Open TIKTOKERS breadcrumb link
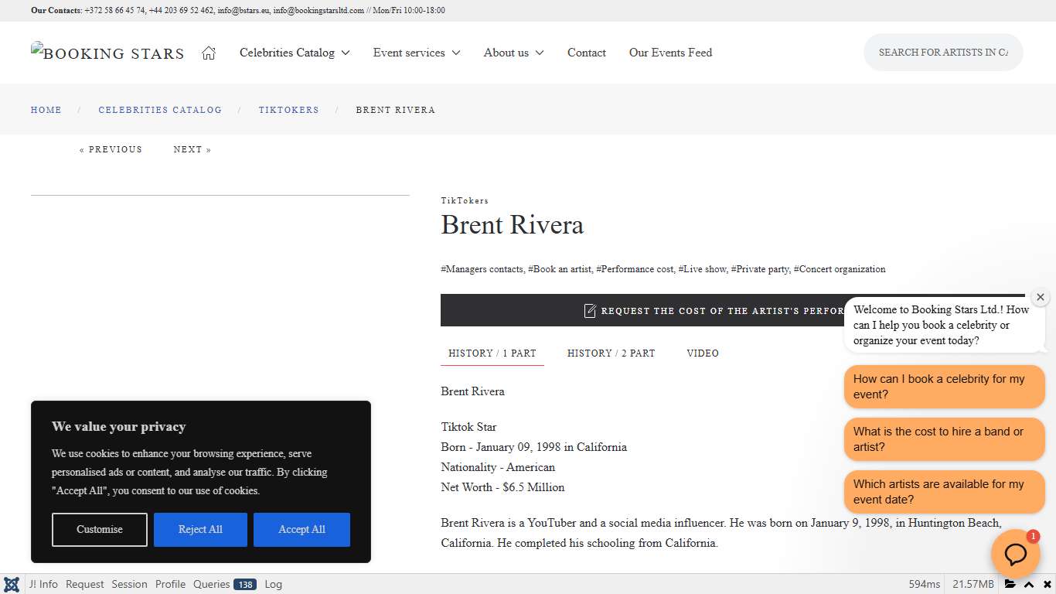 (x=288, y=110)
